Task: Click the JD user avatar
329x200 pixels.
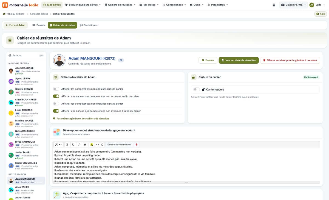Action: (x=312, y=5)
